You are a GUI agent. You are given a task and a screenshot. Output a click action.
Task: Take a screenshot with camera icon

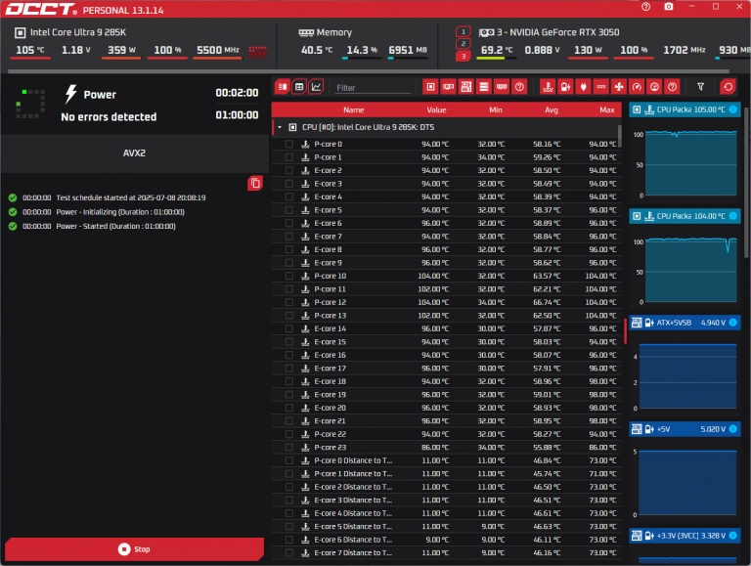669,7
